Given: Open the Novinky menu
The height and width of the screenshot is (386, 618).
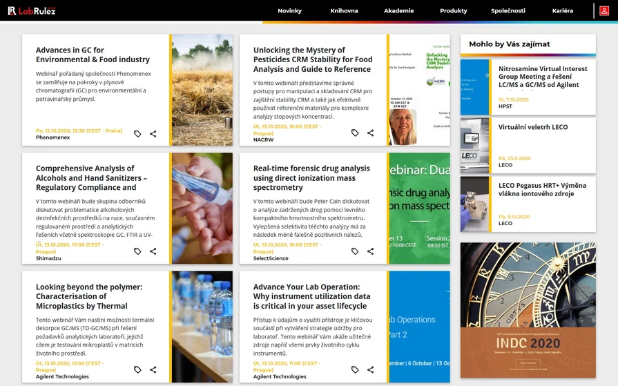Looking at the screenshot, I should pos(289,11).
